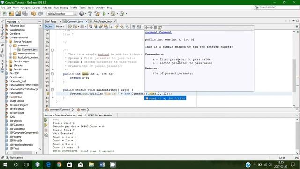Click the Projects panel horizontal scrollbar thumb
Screen dimensions: 300x169
[x=22, y=153]
